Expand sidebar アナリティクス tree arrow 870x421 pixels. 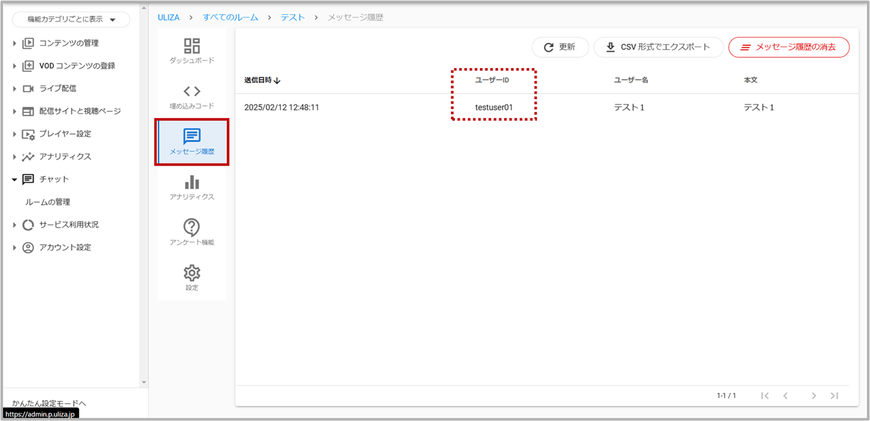coord(15,157)
